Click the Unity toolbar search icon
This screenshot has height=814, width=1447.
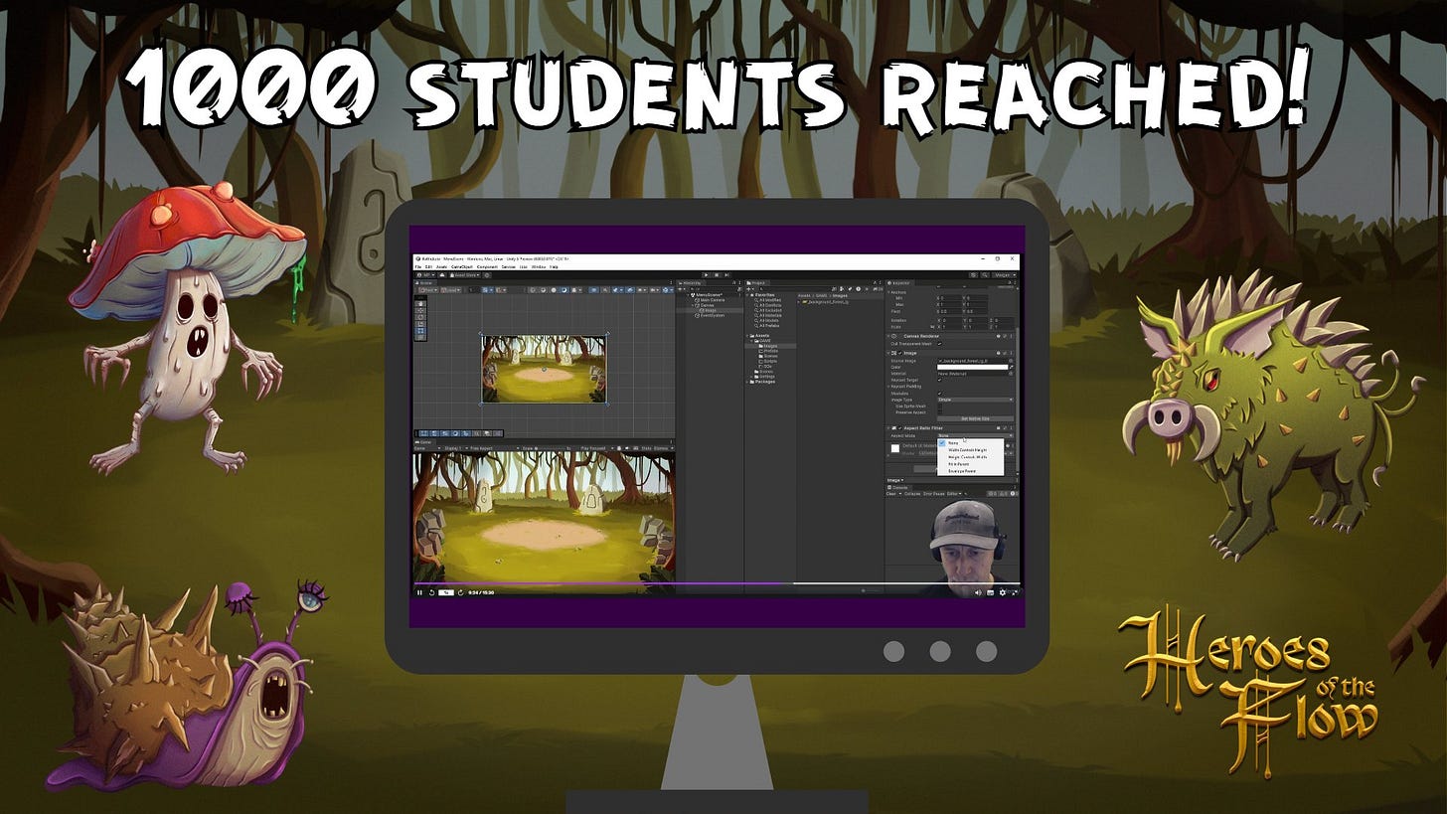(985, 275)
